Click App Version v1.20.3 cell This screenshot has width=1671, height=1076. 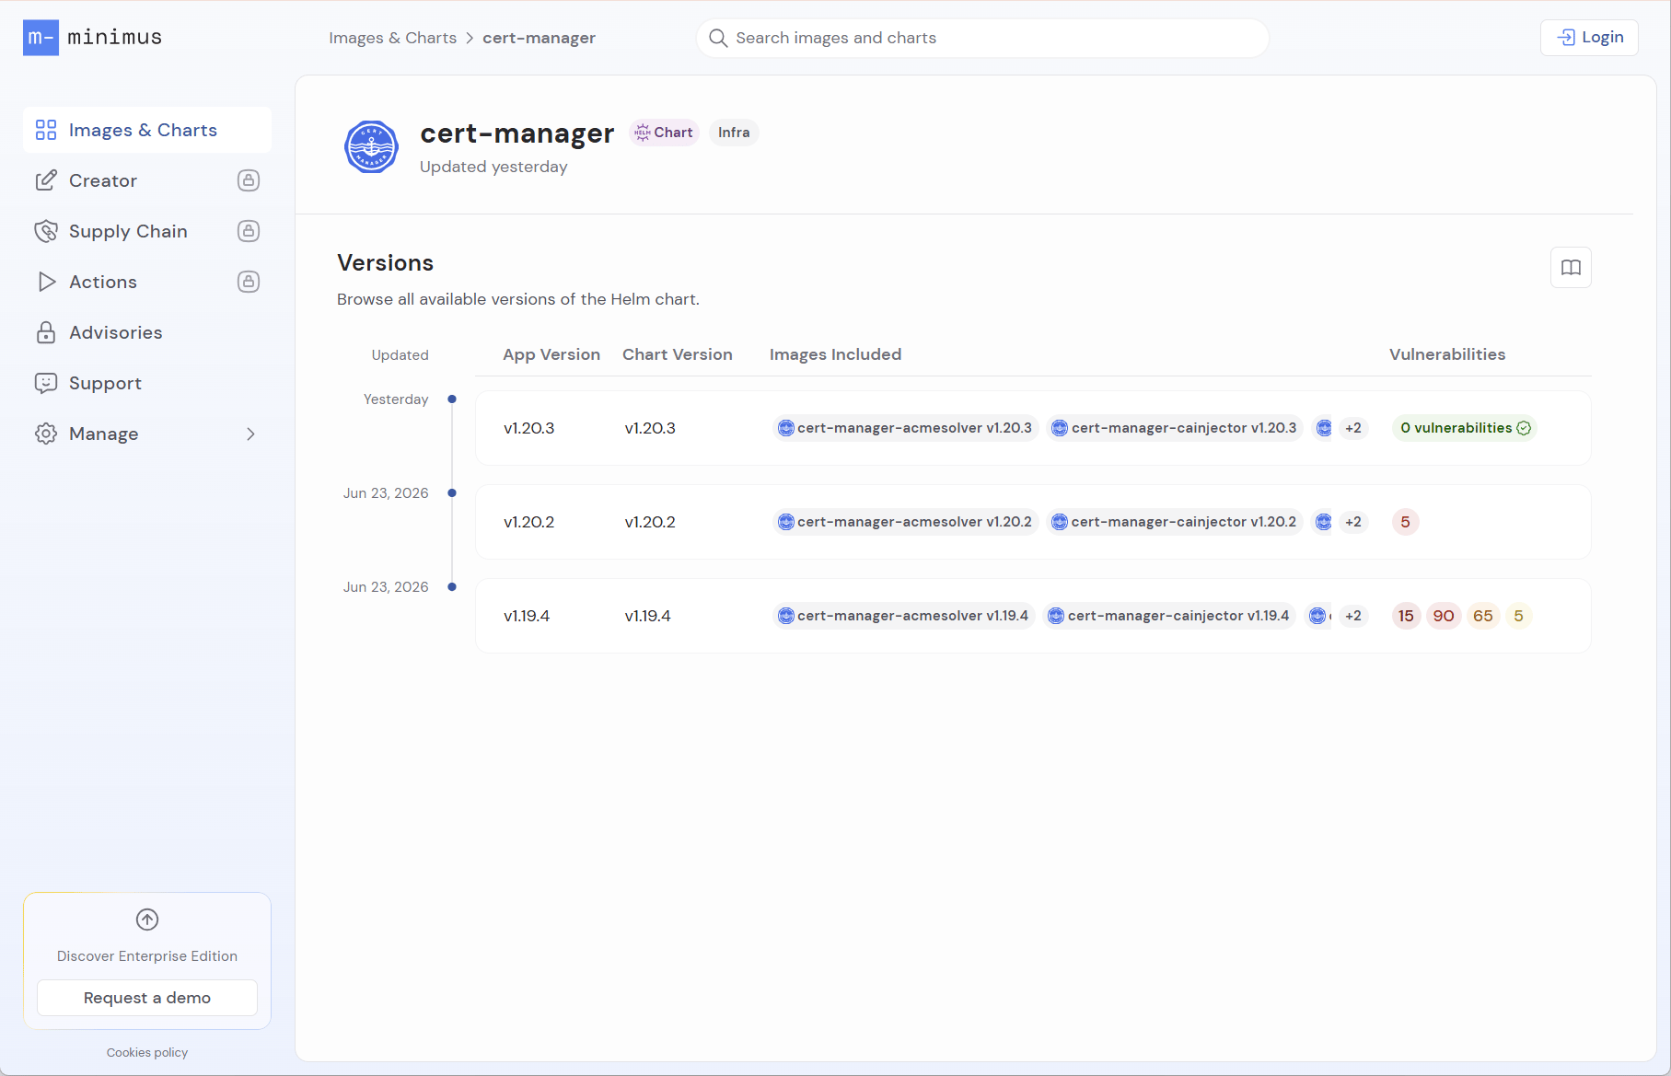click(529, 428)
